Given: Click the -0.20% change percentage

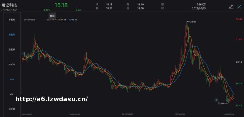Looking at the screenshot, I should 46,10.
